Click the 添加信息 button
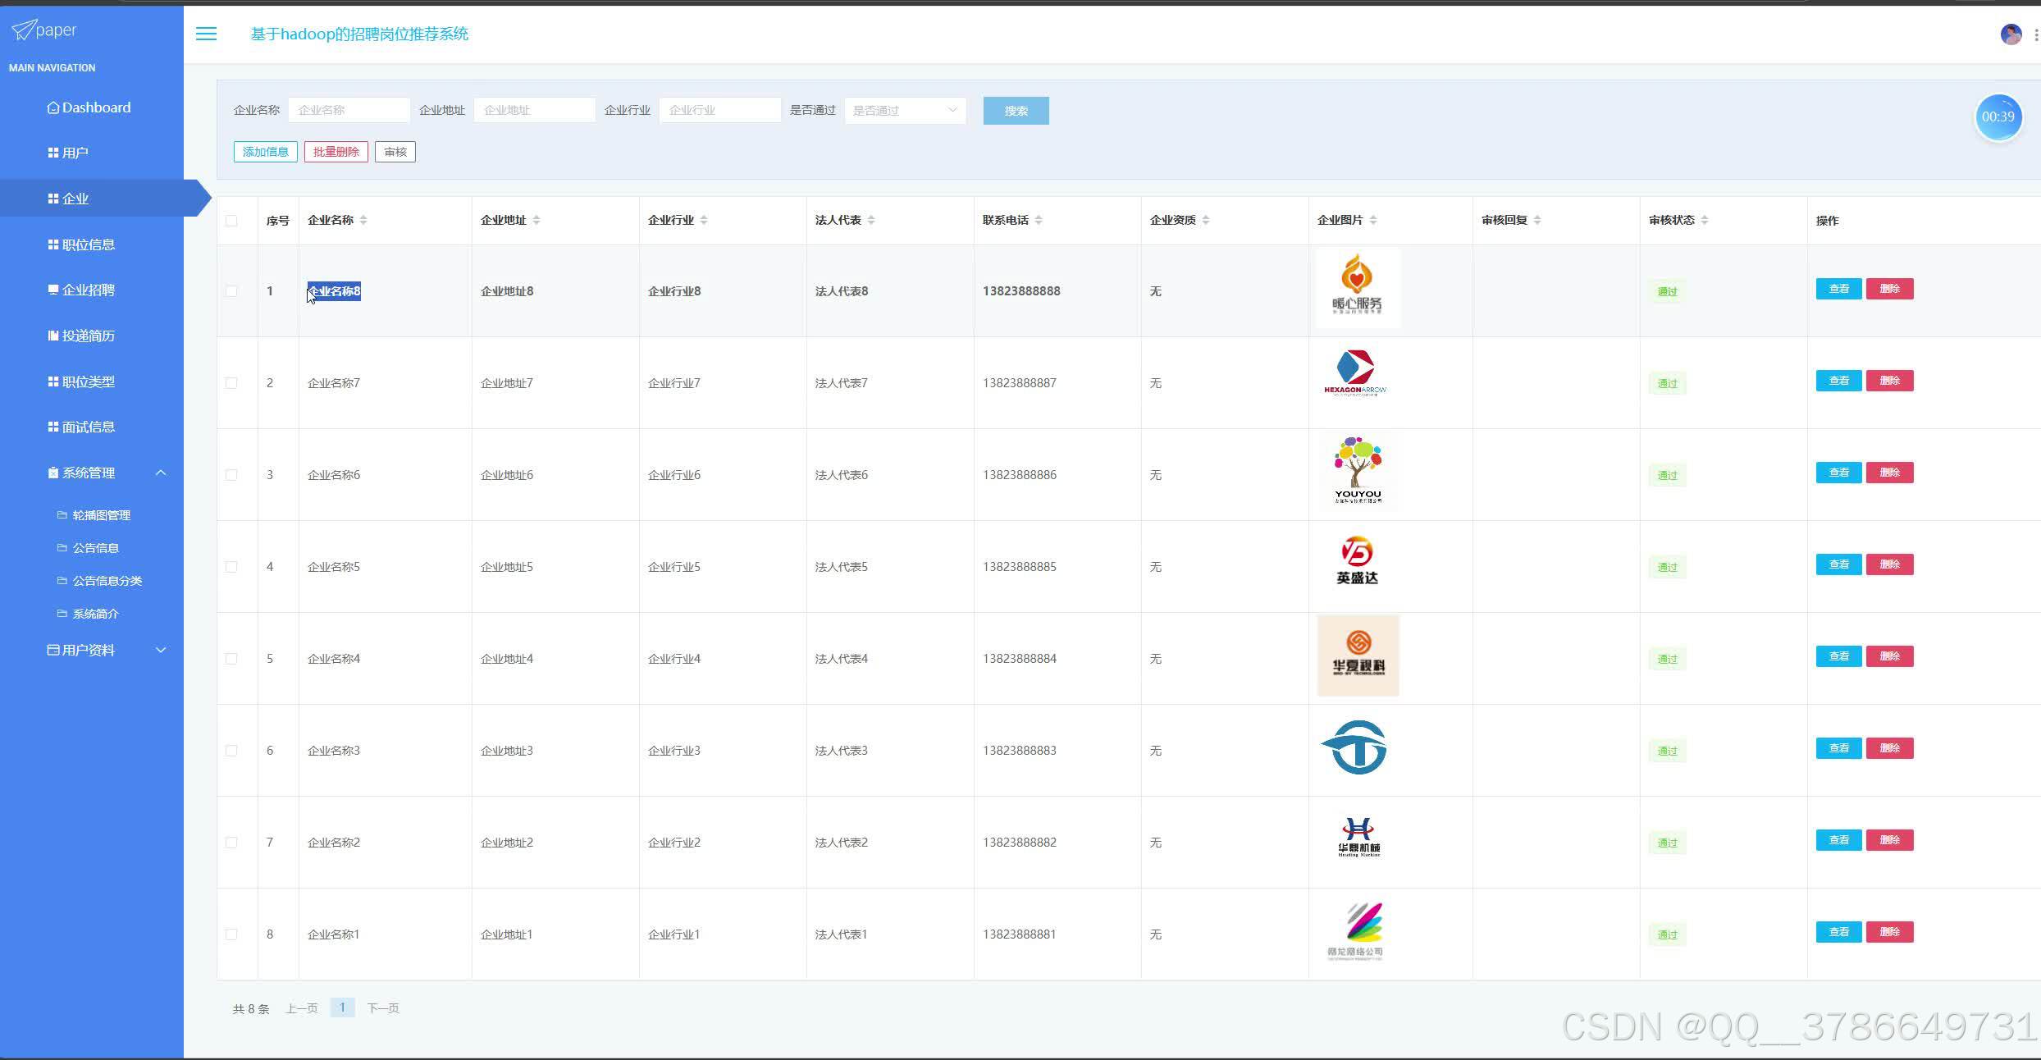Screen dimensions: 2041x1060 (265, 152)
